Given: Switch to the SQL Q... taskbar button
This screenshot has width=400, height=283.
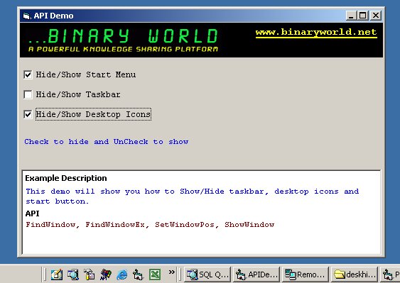Looking at the screenshot, I should (x=207, y=274).
